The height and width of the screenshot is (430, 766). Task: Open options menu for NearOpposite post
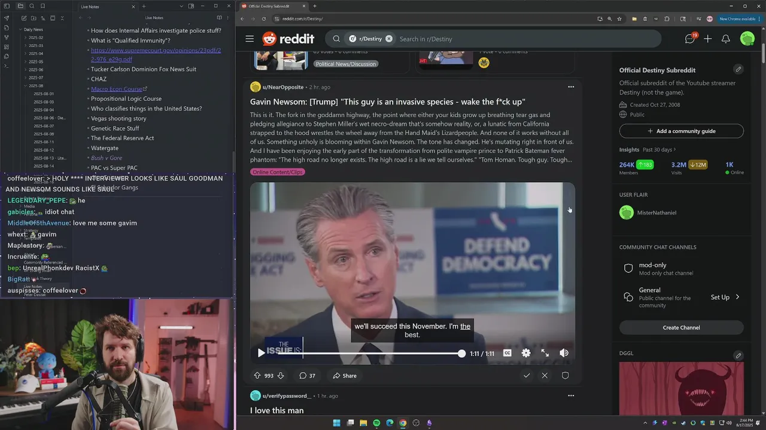(571, 87)
